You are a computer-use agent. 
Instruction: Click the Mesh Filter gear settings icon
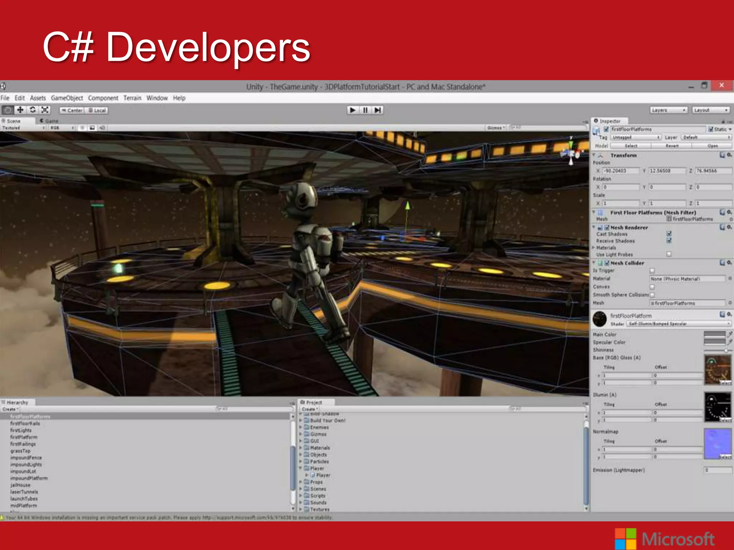coord(729,212)
